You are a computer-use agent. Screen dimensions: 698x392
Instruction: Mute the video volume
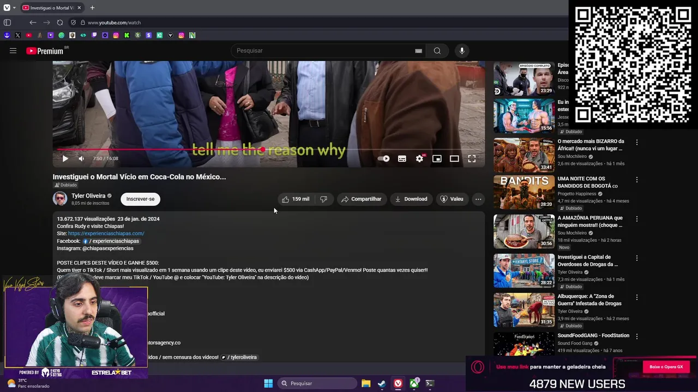81,158
